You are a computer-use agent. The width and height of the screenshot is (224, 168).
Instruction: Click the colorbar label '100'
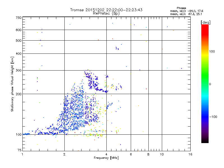(212, 52)
